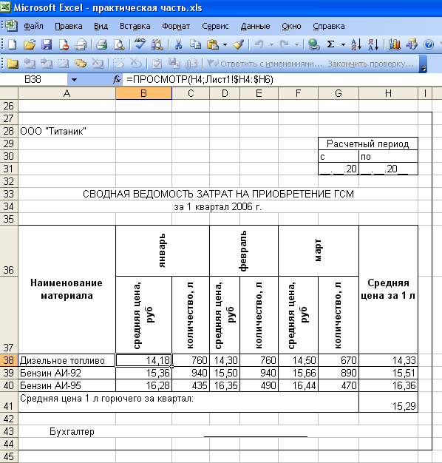442x463 pixels.
Task: Click Ответить с изменениями button
Action: pyautogui.click(x=265, y=64)
